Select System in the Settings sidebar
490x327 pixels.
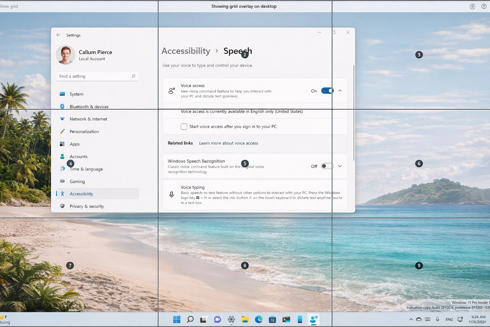point(76,94)
